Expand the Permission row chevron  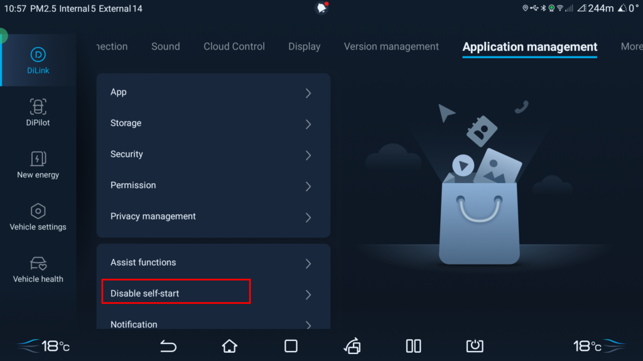click(308, 186)
